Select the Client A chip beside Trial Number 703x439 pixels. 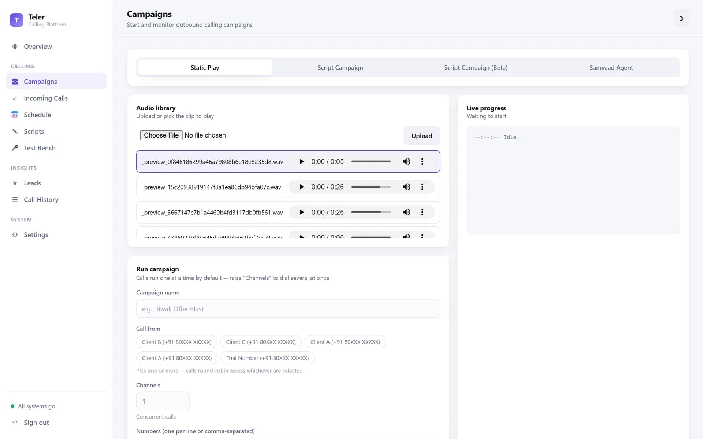click(x=177, y=358)
